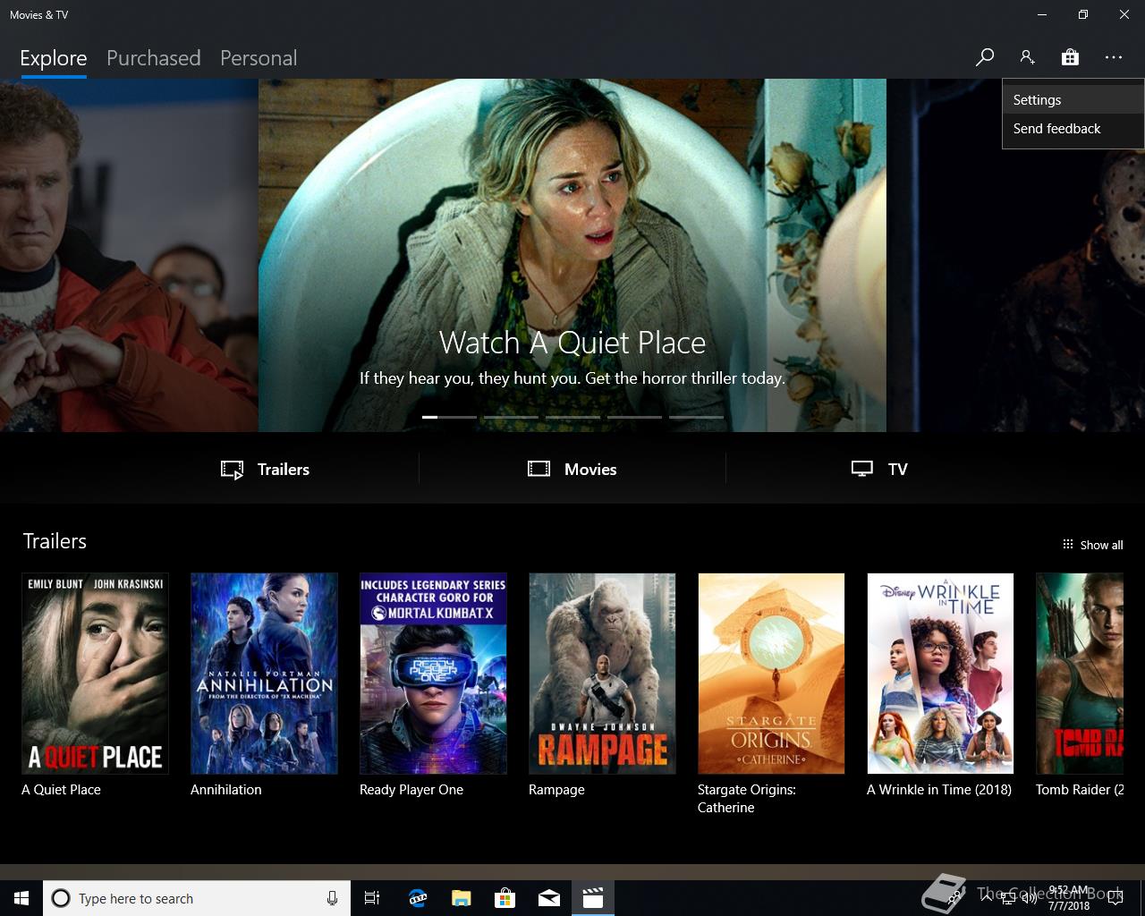The height and width of the screenshot is (916, 1145).
Task: Click the "Rampage" title text below poster
Action: [556, 790]
